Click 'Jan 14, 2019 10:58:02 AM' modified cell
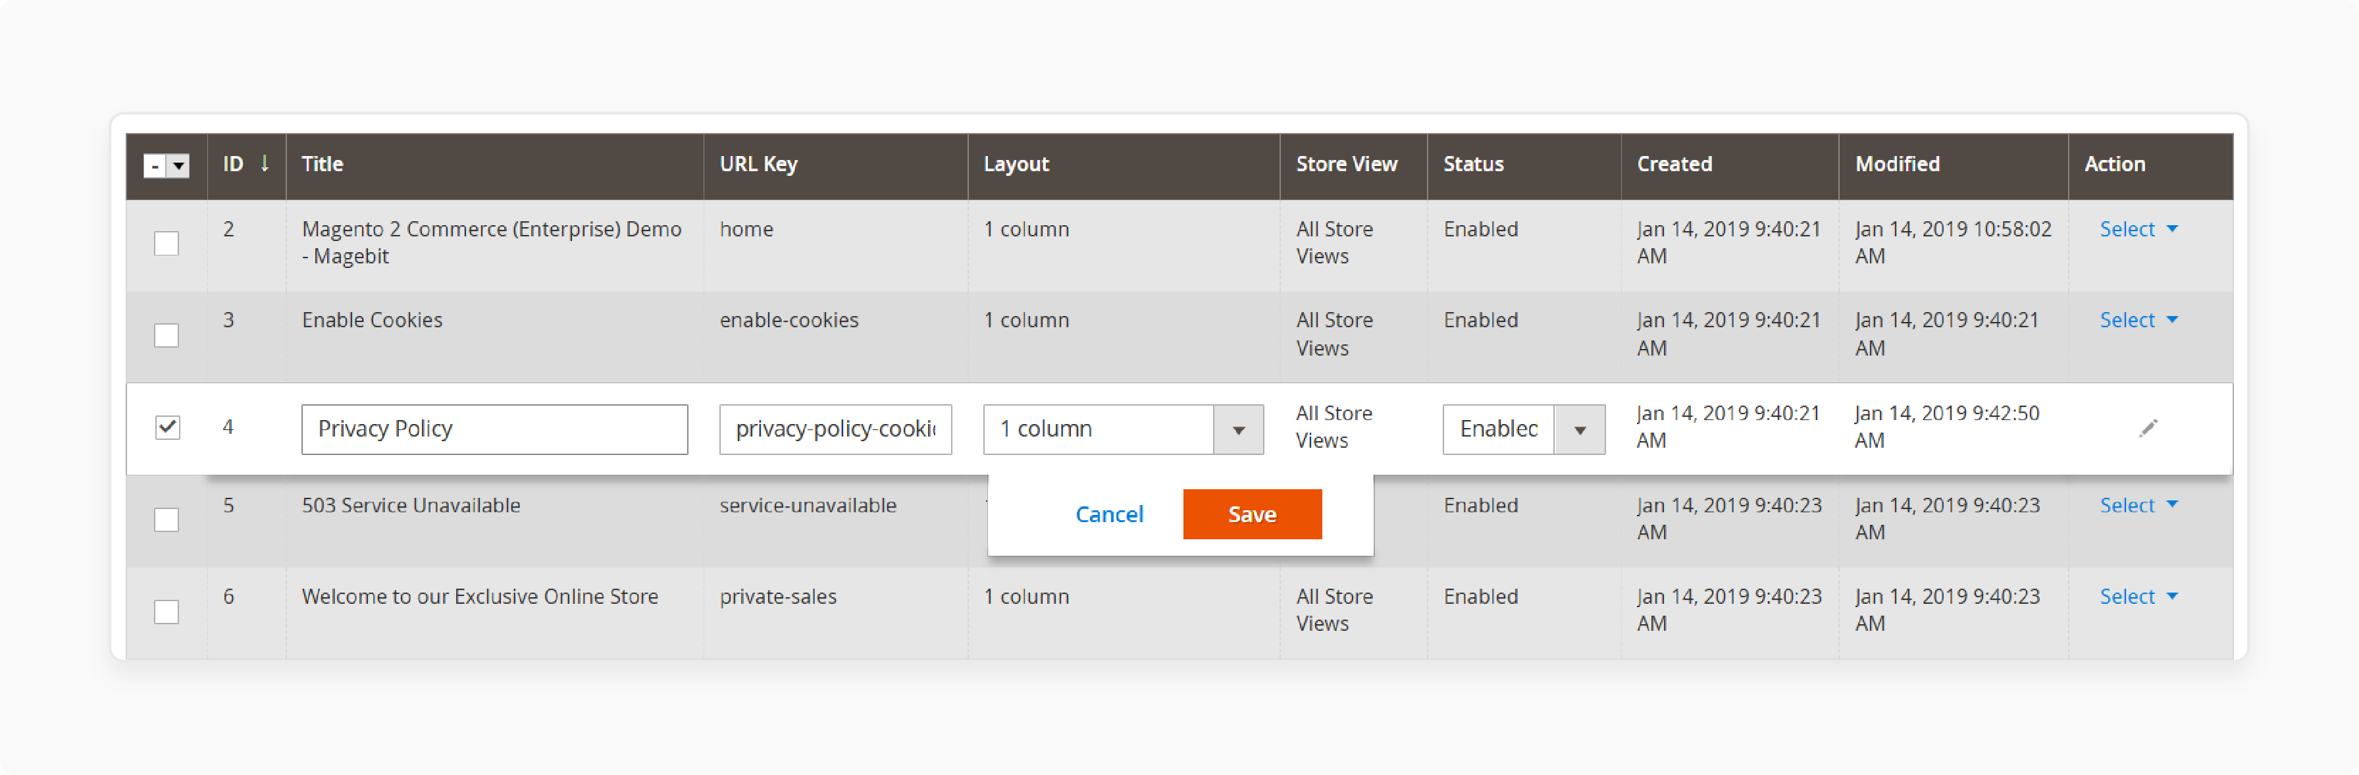 1952,243
